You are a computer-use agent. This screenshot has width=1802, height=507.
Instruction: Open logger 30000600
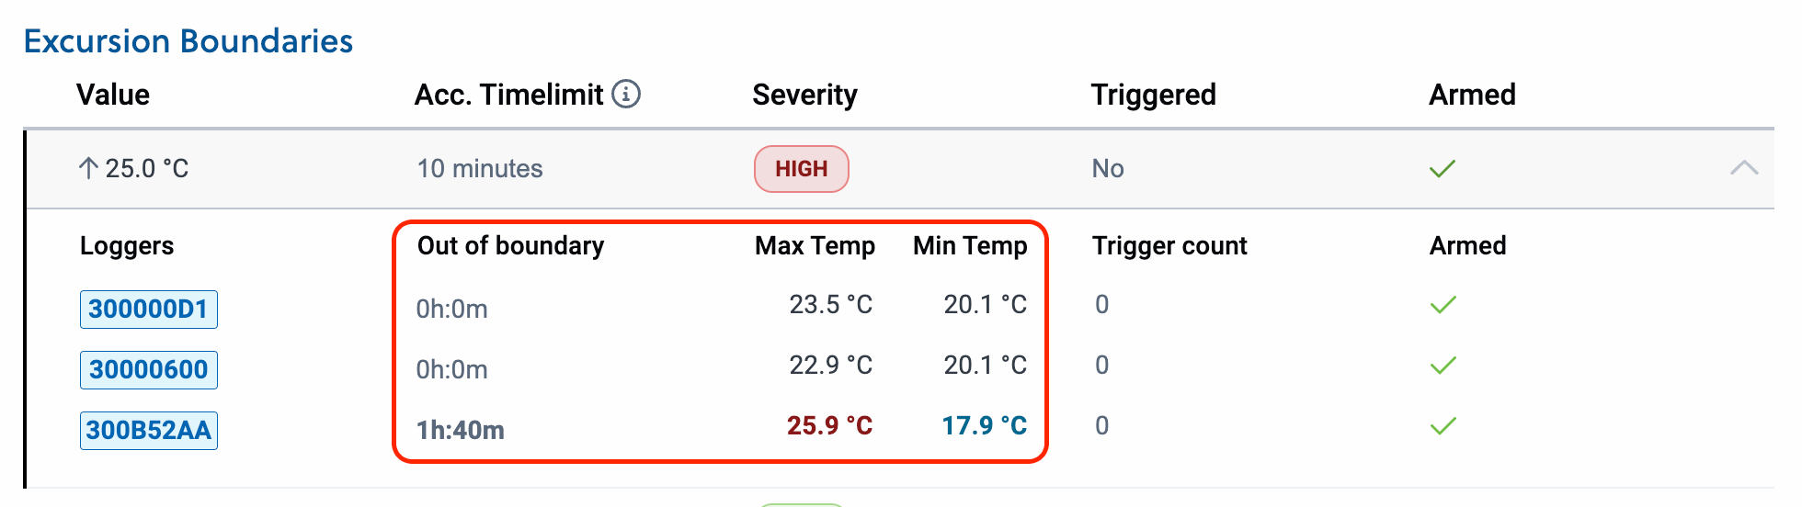click(149, 369)
